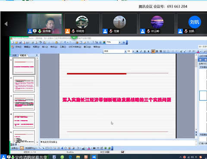Click the Undo arrow icon

coord(65,42)
